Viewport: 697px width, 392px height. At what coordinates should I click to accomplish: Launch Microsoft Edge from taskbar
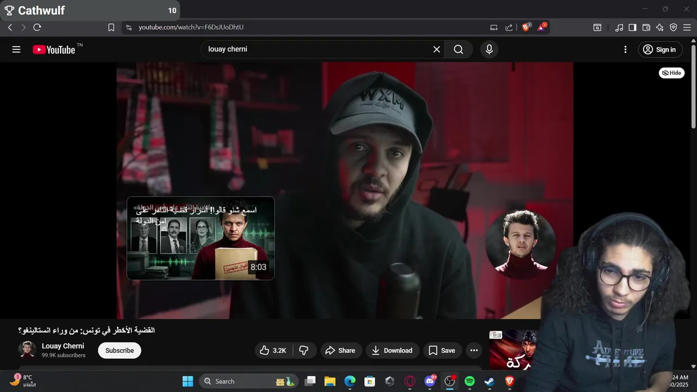click(350, 381)
